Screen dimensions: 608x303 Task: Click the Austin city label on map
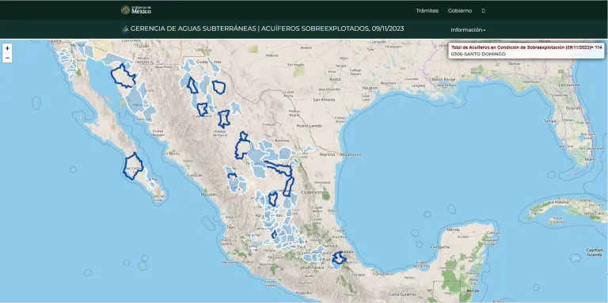click(x=334, y=79)
